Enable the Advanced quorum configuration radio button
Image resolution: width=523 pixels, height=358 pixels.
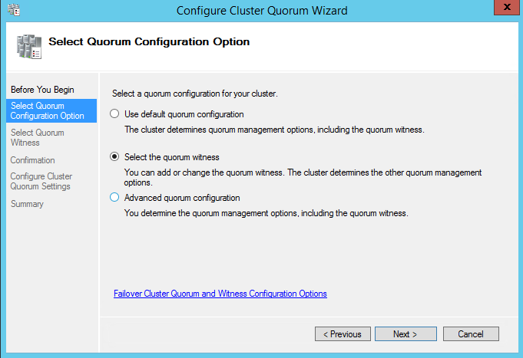tap(114, 198)
